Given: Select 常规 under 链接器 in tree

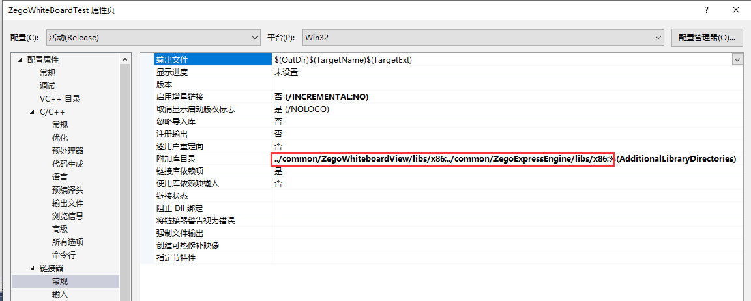Looking at the screenshot, I should 60,281.
